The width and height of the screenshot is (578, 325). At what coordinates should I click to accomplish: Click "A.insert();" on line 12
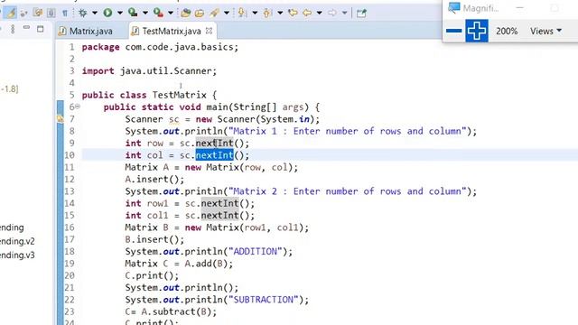tap(154, 179)
